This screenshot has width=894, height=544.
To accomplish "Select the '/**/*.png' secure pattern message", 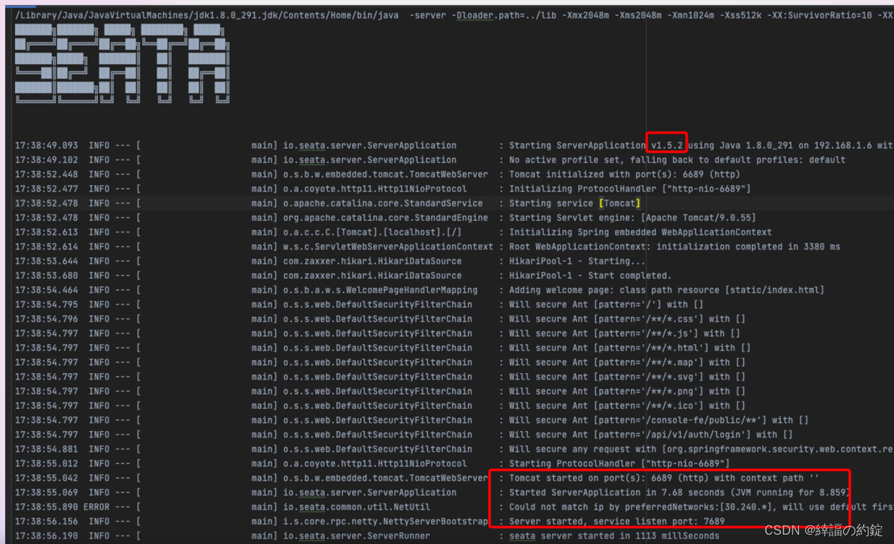I will 627,391.
